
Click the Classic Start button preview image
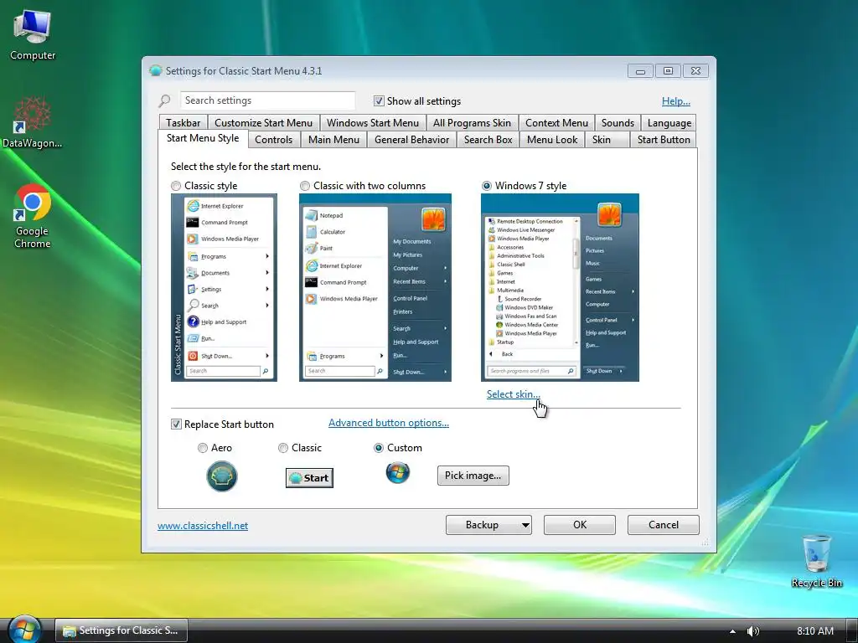310,478
